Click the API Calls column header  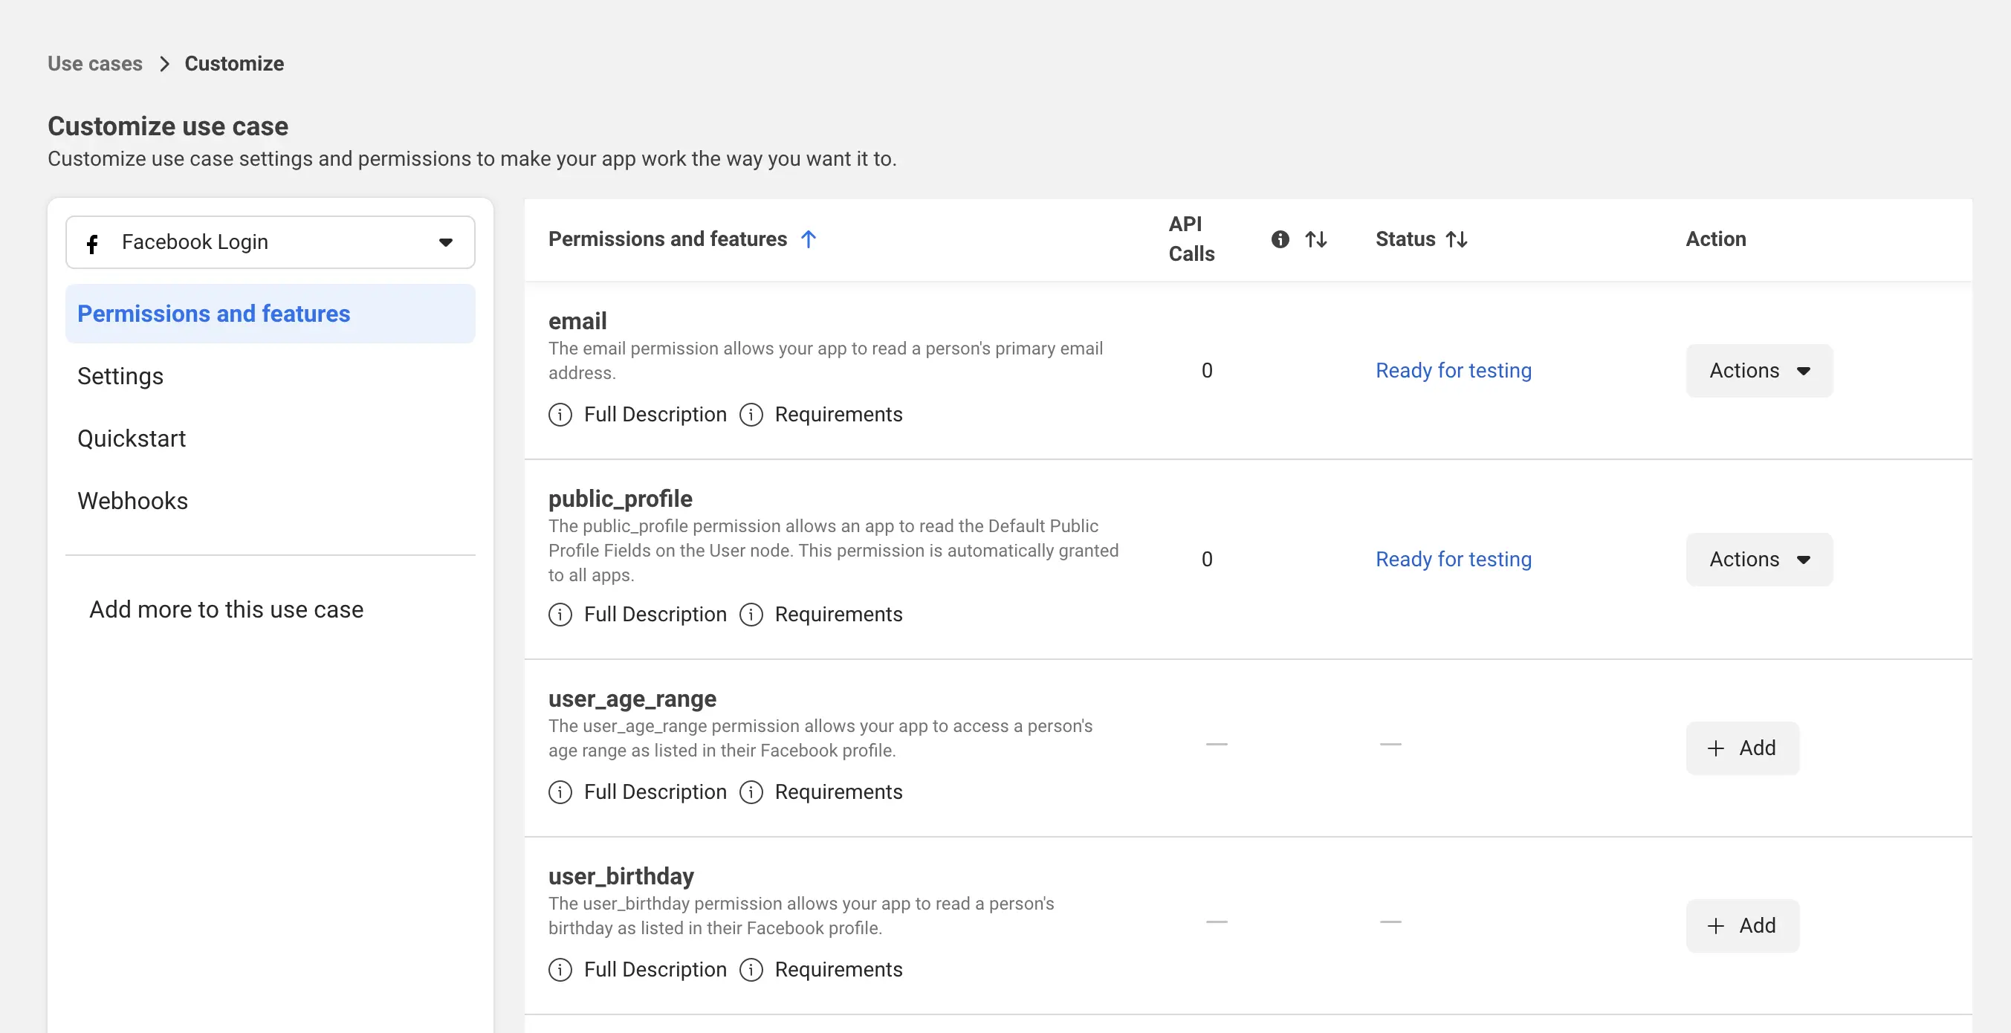point(1191,239)
